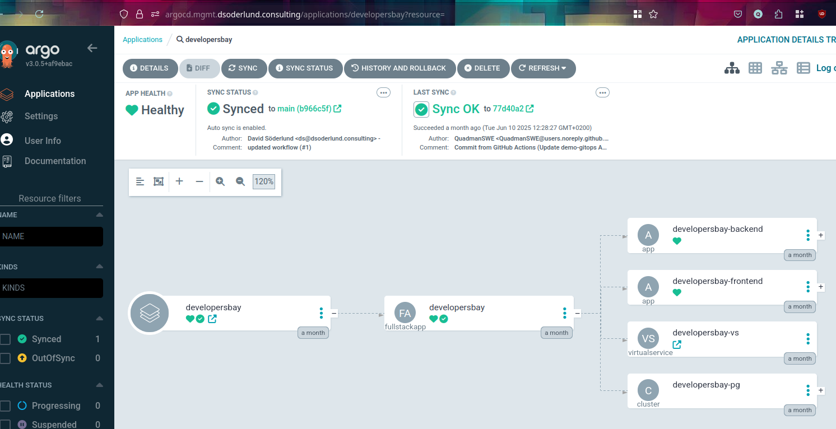The height and width of the screenshot is (429, 836).
Task: Tick the Suspended health filter checkbox
Action: point(5,425)
